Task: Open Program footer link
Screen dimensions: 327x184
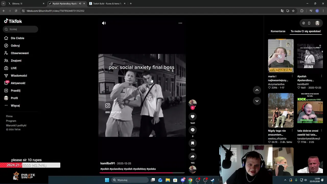Action: click(11, 121)
